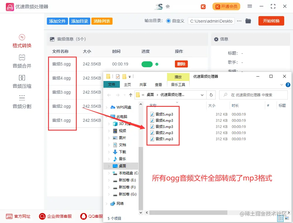The width and height of the screenshot is (293, 223).
Task: Click the output path field C:\Users\admin\Deskto
Action: pyautogui.click(x=211, y=21)
